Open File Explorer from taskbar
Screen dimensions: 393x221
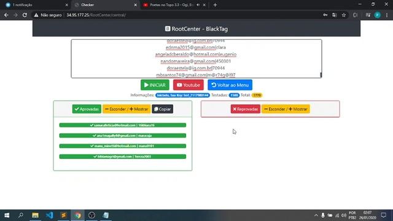click(35, 215)
